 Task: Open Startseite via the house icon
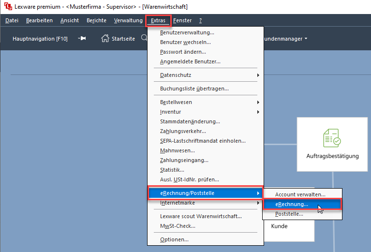(x=105, y=39)
